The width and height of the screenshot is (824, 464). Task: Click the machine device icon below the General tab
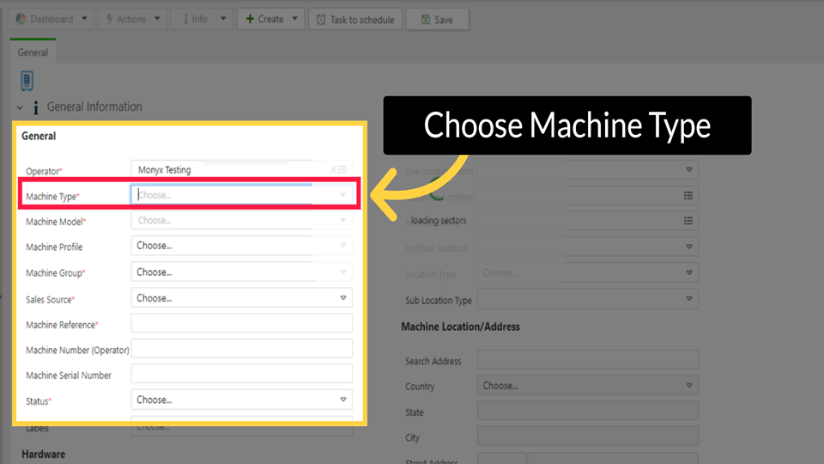point(27,81)
